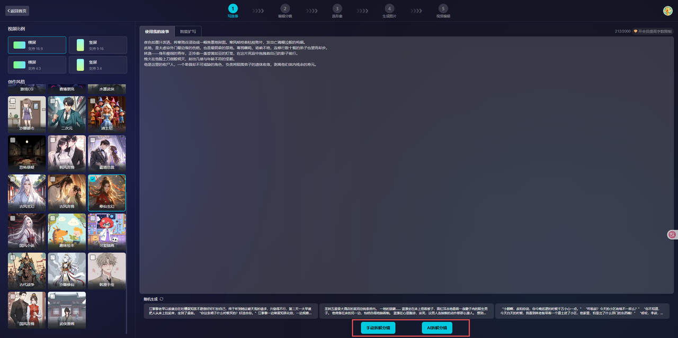Click step 5 视频编辑 circle

443,8
